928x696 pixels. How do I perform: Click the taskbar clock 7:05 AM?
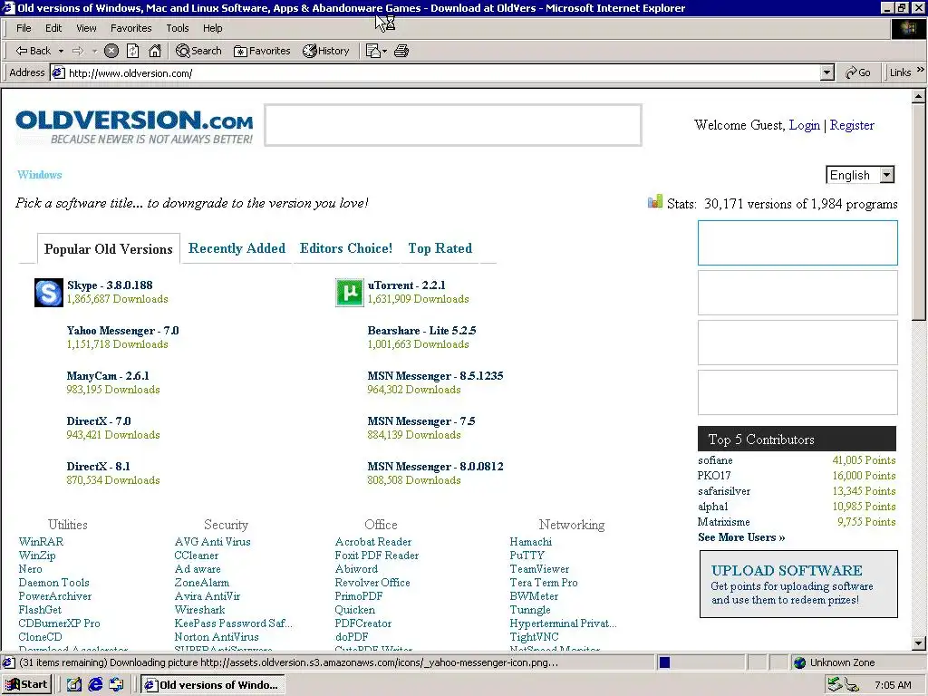[x=893, y=685]
